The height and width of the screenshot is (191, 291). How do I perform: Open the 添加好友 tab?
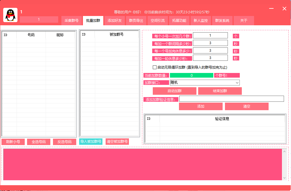pyautogui.click(x=114, y=21)
